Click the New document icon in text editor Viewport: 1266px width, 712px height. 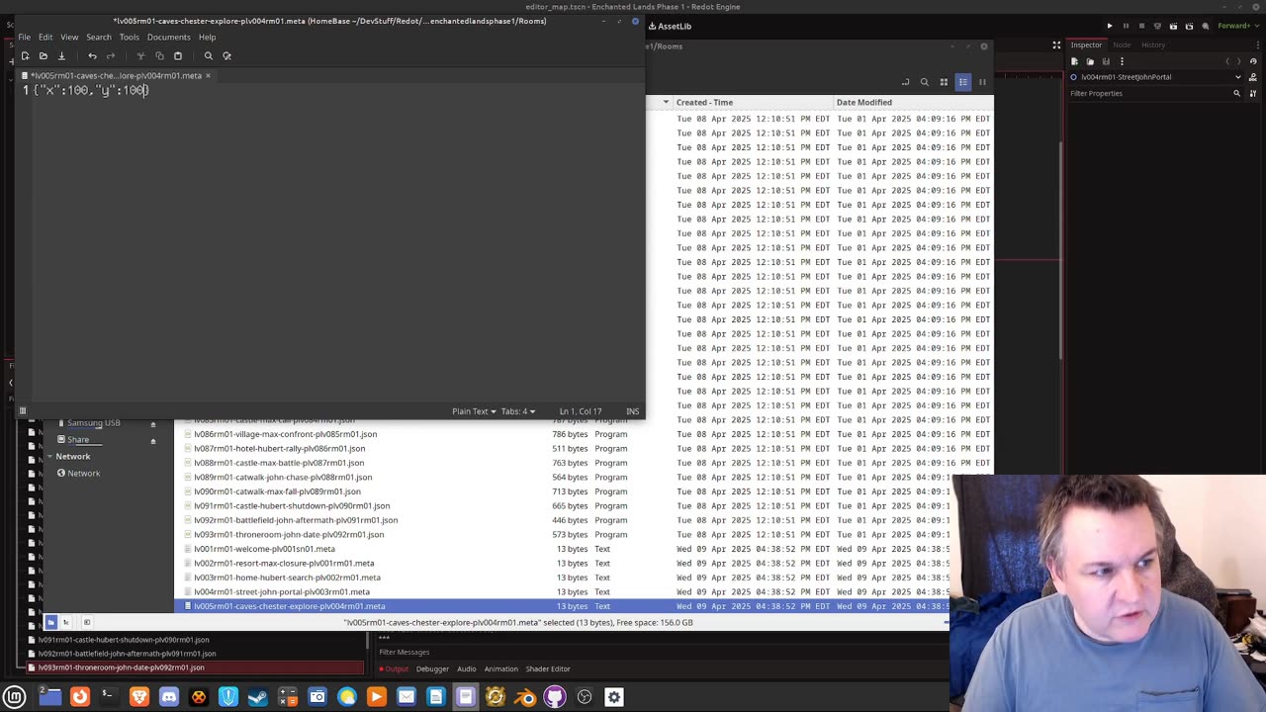(25, 55)
